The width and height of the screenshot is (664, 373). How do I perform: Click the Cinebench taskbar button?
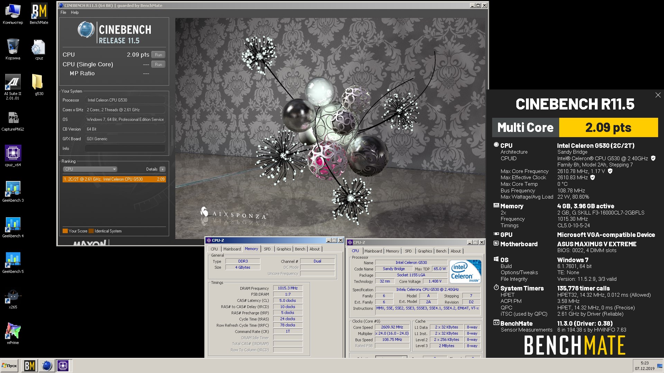[47, 366]
